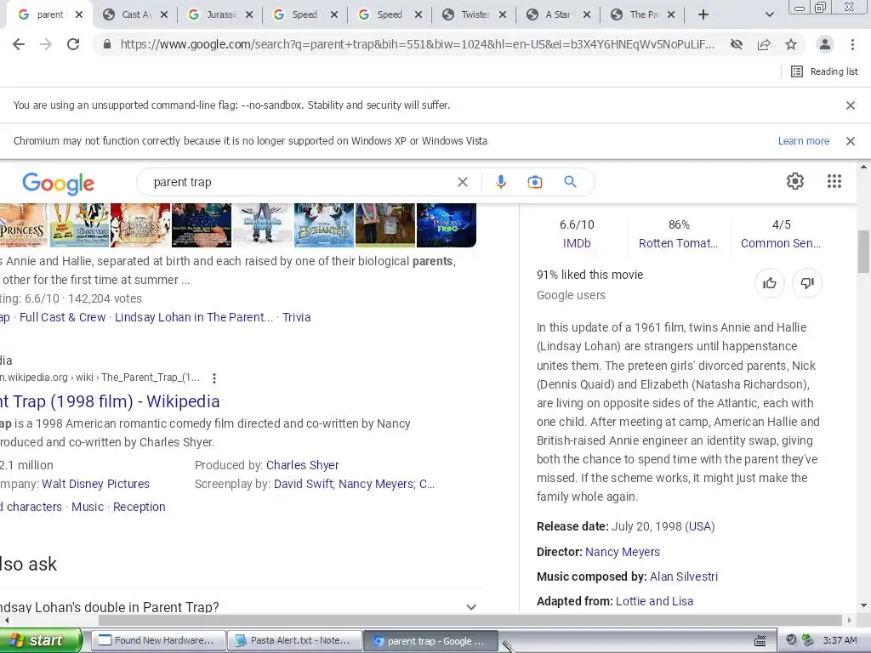The image size is (871, 653).
Task: Open the Rotten Tomatoes rating link
Action: pos(678,243)
